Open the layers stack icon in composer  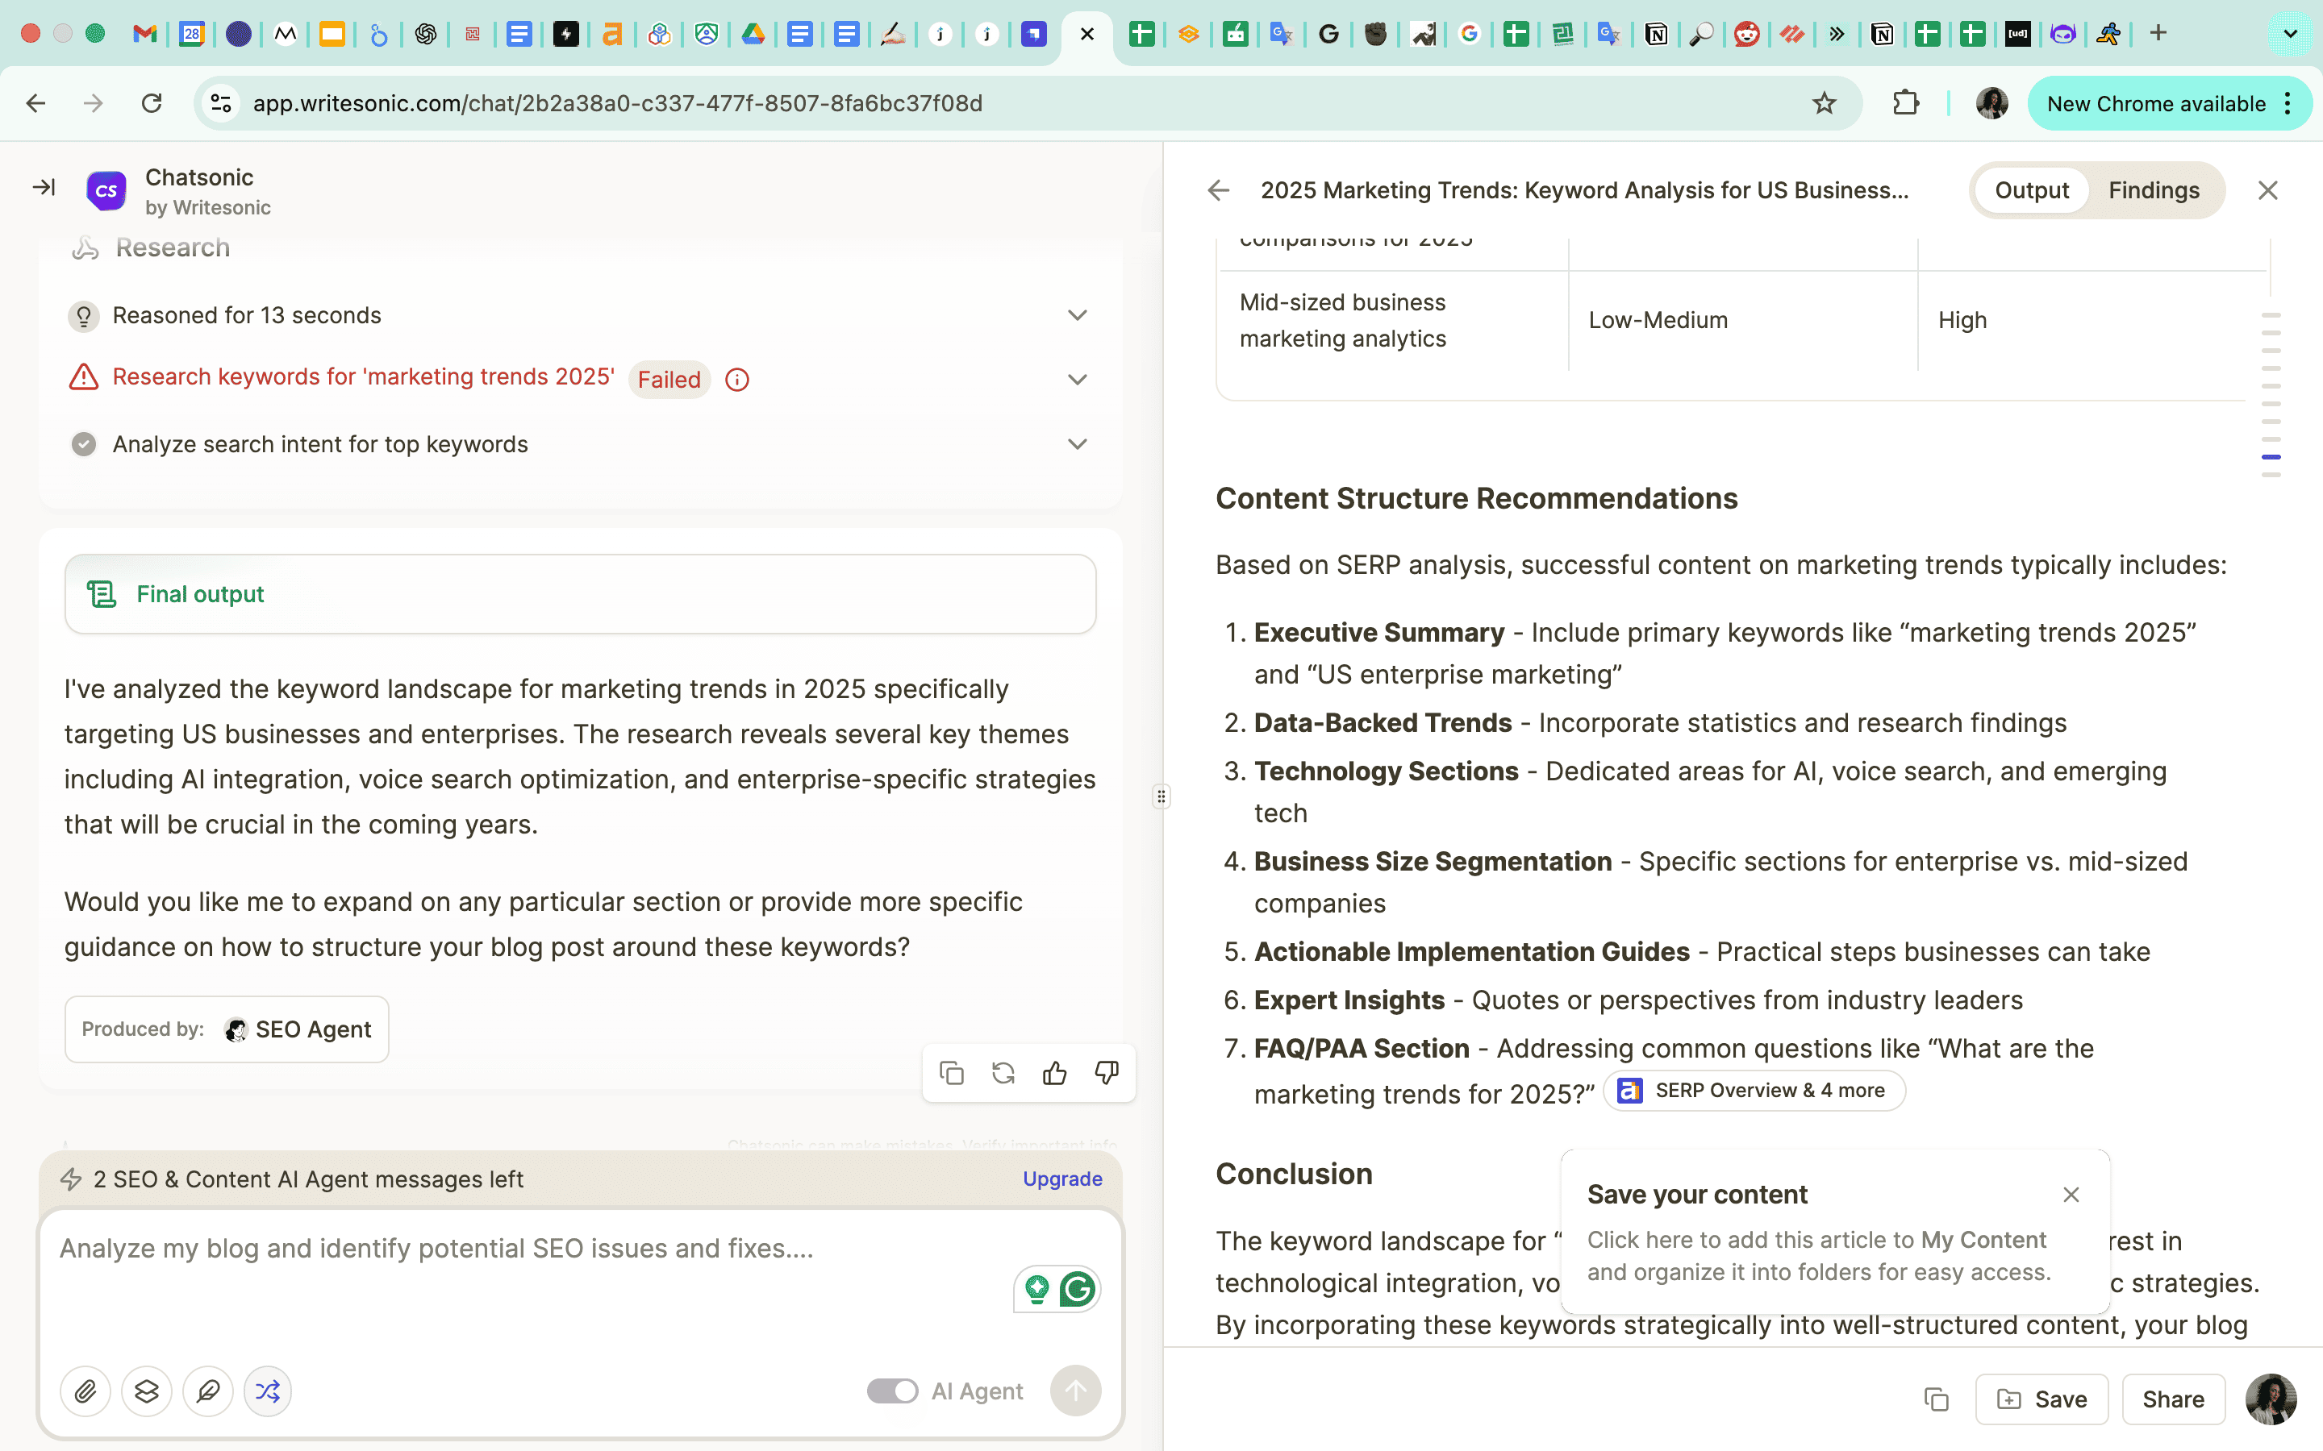point(147,1391)
